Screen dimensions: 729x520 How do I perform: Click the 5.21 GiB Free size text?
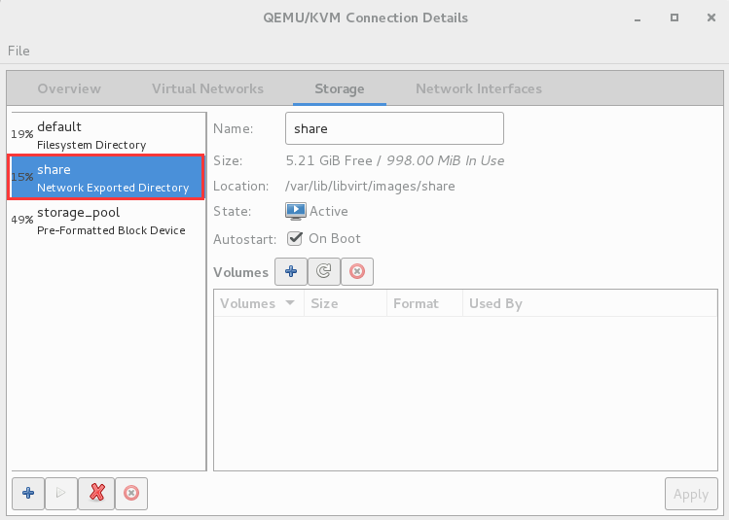pyautogui.click(x=329, y=160)
